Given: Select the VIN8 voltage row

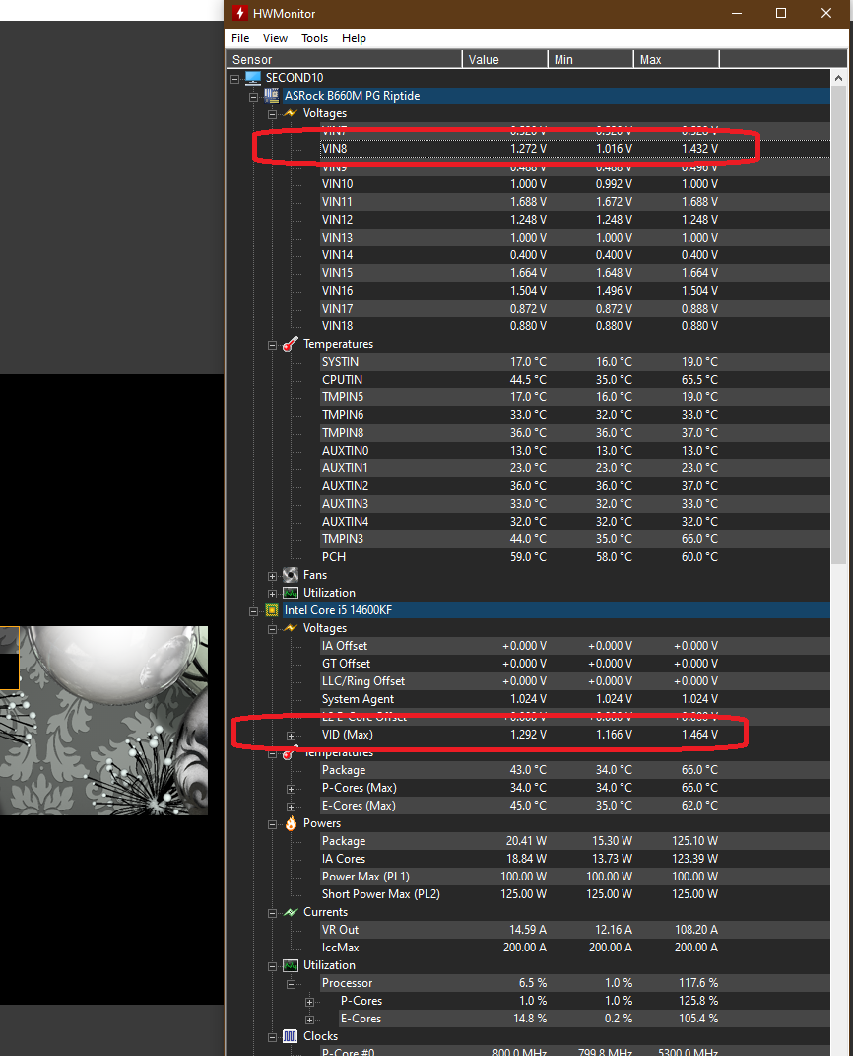Looking at the screenshot, I should (574, 149).
